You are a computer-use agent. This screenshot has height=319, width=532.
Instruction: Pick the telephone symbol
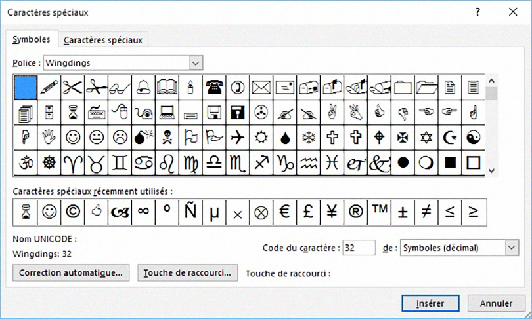click(214, 87)
